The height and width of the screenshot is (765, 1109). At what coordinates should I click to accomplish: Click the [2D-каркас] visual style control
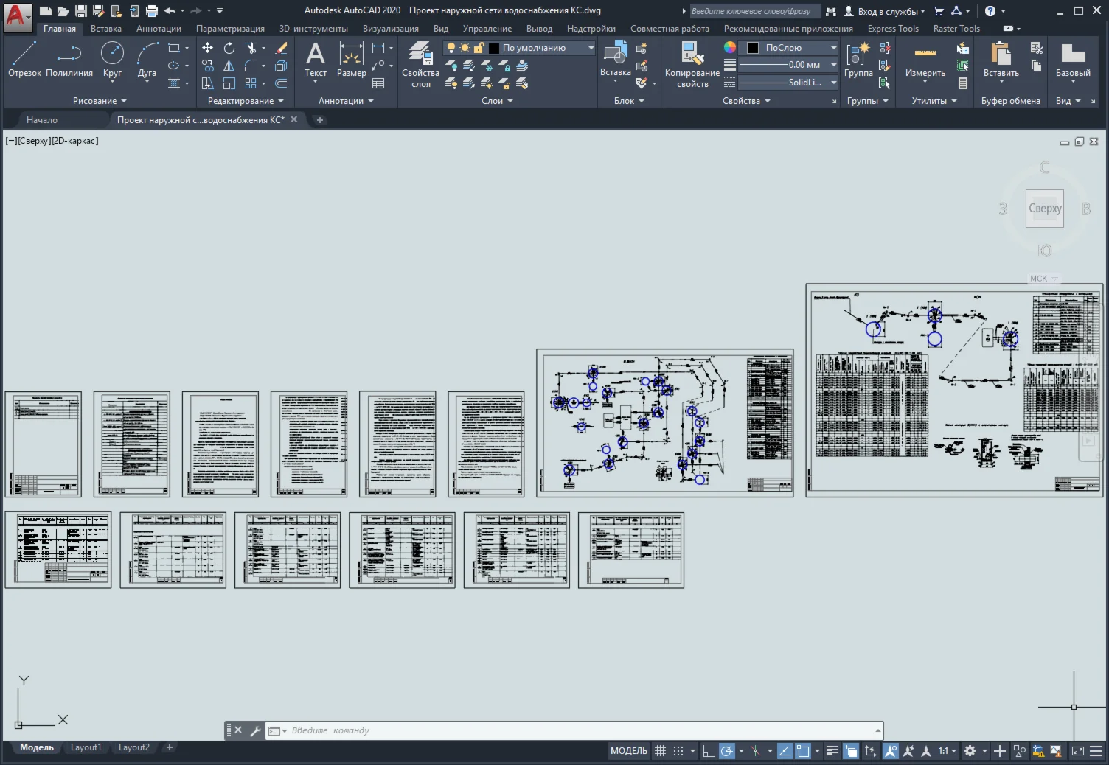(x=74, y=141)
